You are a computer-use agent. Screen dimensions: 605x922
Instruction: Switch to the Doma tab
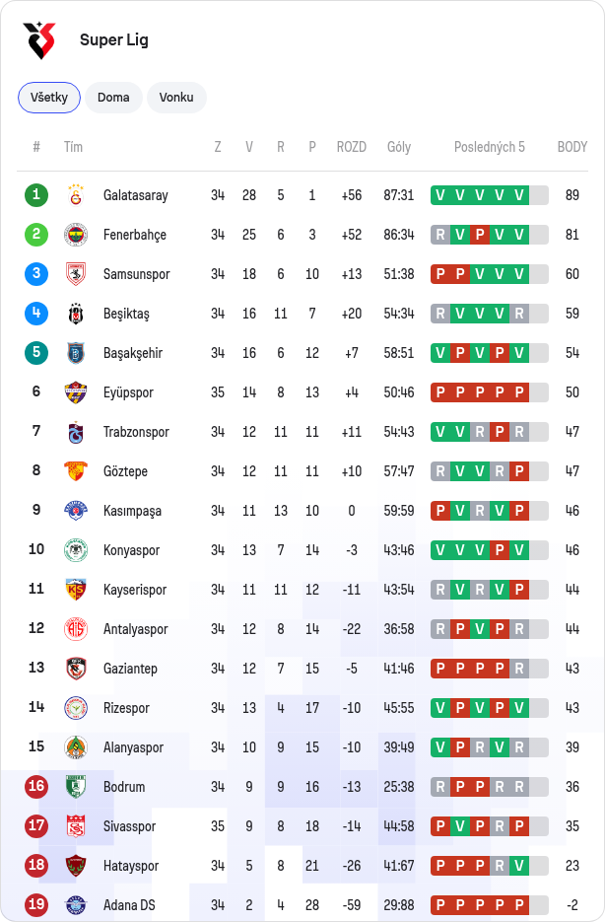click(113, 98)
